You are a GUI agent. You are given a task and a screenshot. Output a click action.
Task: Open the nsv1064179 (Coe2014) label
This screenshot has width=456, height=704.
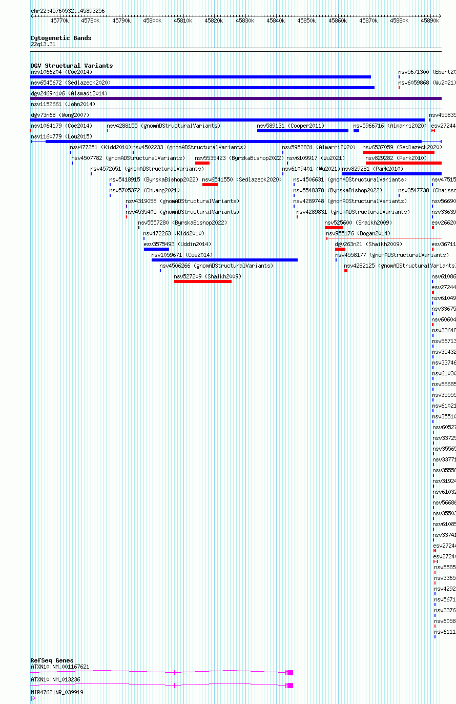pyautogui.click(x=61, y=126)
